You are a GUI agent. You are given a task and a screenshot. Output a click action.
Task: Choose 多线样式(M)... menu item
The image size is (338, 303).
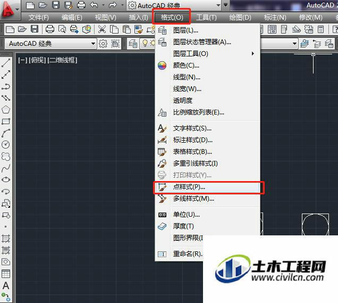[207, 199]
